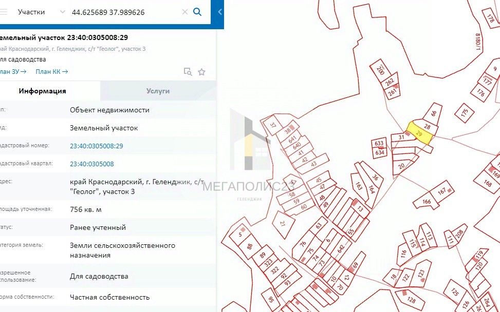Click the find-on-map document icon

(x=188, y=72)
